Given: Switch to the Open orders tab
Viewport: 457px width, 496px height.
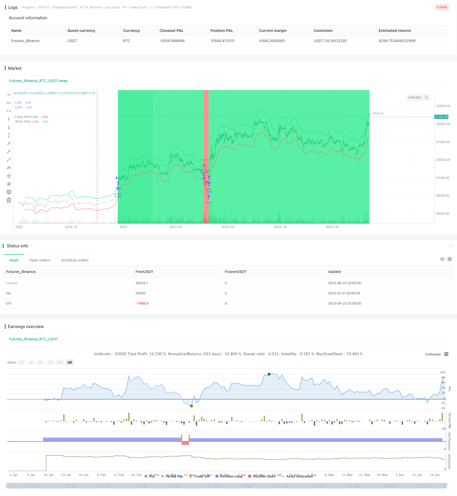Looking at the screenshot, I should (40, 260).
